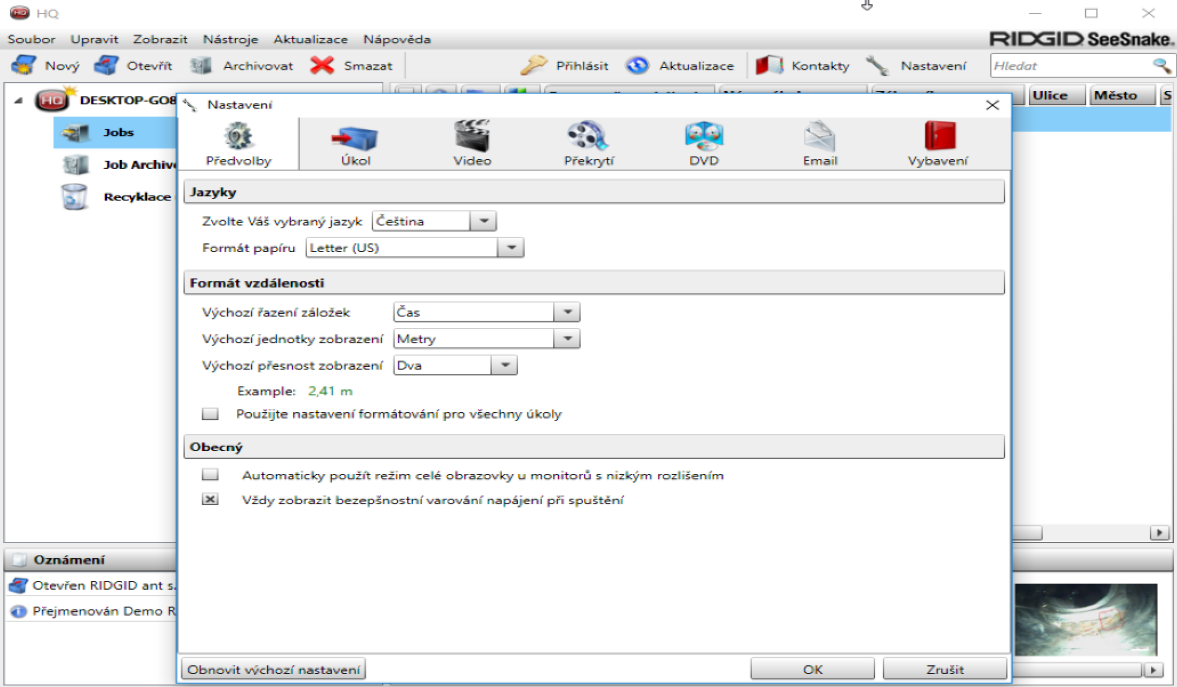Click the 'Example: 2,41 m' text

click(295, 391)
